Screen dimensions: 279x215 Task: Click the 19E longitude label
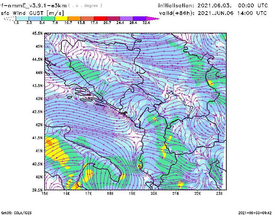pos(132,193)
